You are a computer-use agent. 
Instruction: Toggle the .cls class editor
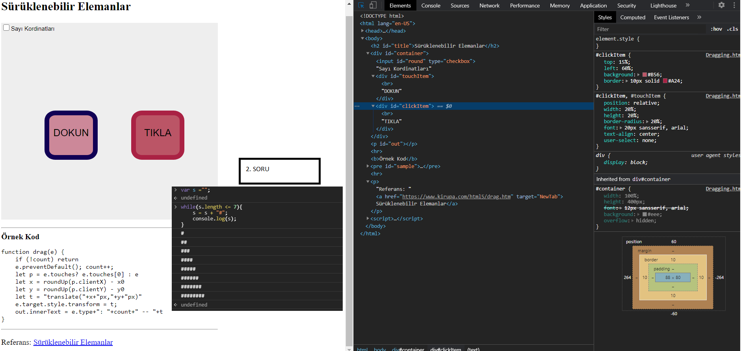click(x=732, y=29)
